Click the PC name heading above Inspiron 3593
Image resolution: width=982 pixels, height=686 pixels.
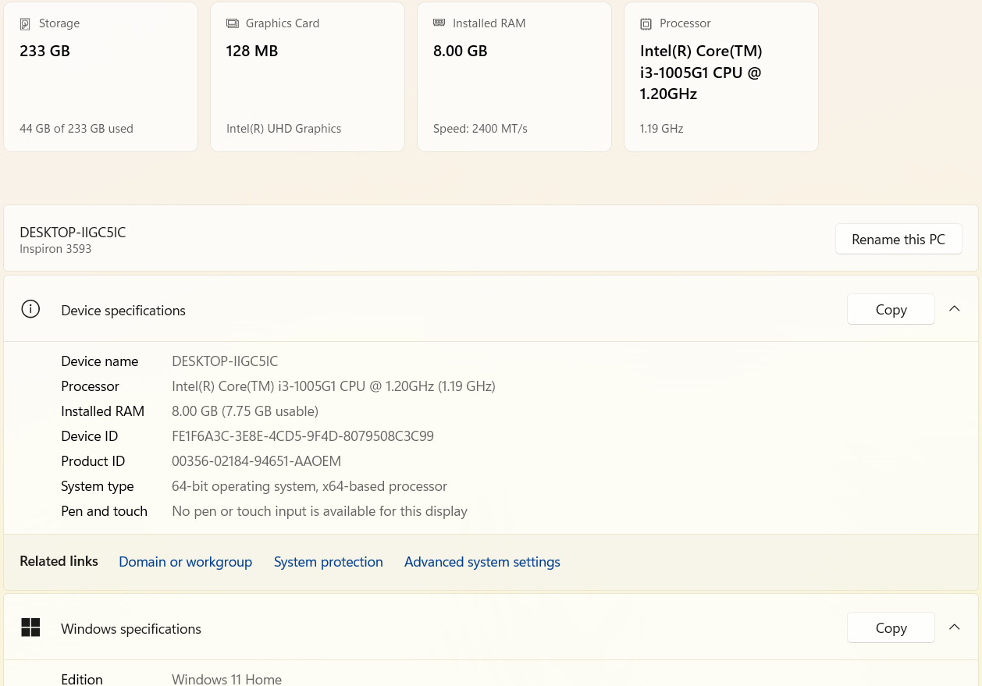click(x=73, y=233)
